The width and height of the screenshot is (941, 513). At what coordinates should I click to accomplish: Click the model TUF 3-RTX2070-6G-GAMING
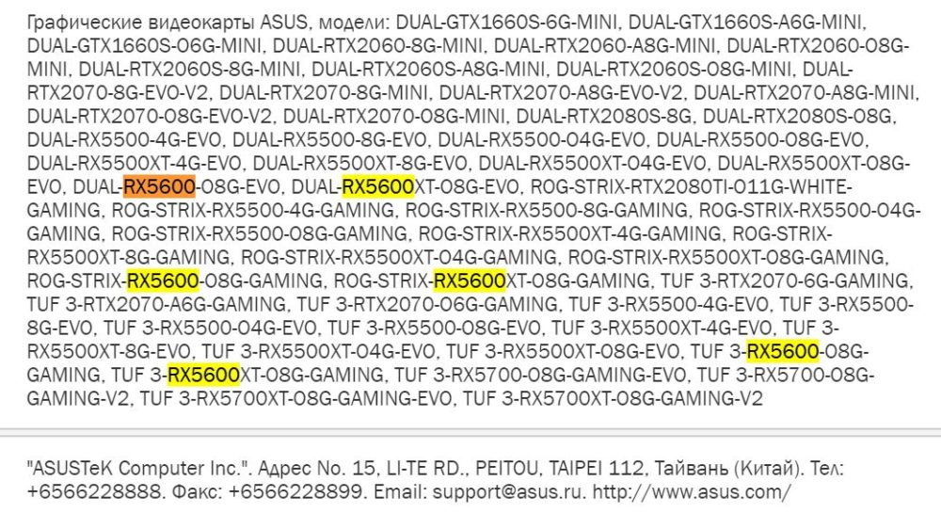point(786,281)
